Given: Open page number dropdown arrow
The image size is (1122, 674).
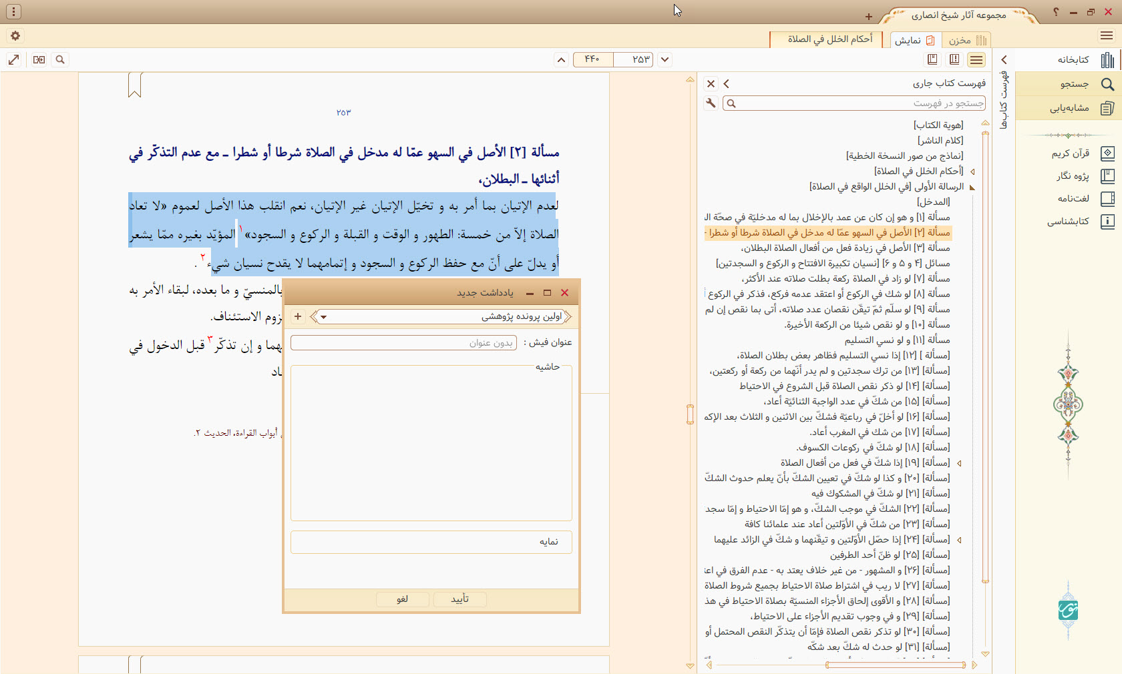Looking at the screenshot, I should (x=665, y=59).
